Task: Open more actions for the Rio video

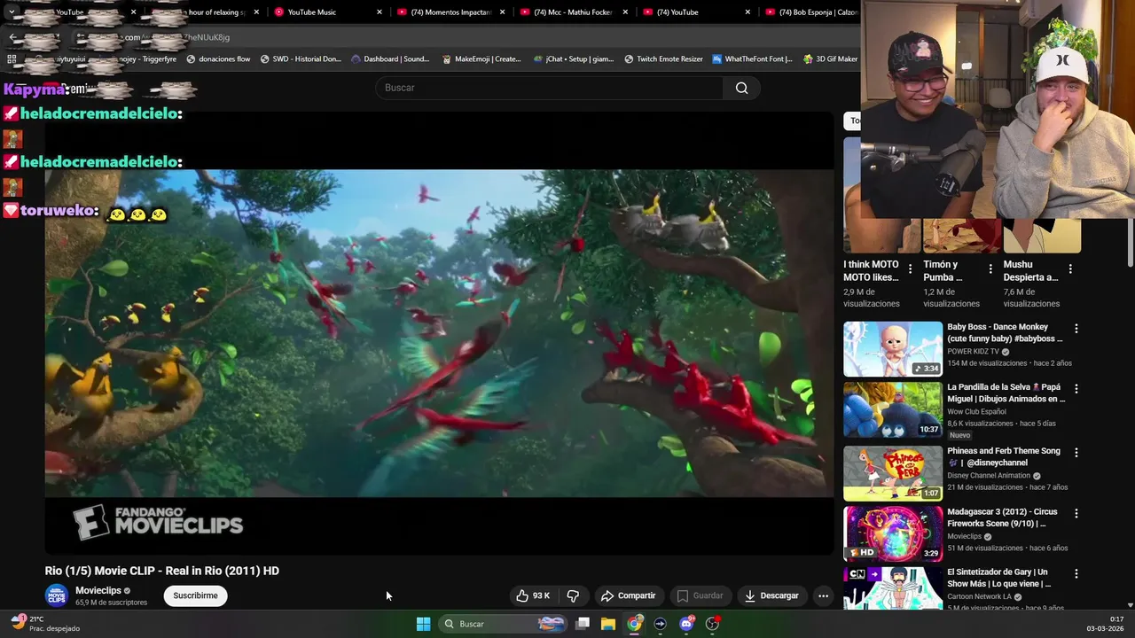Action: coord(823,595)
